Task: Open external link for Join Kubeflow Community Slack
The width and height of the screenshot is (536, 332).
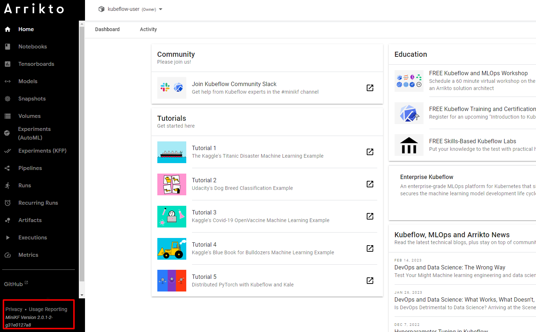Action: [370, 88]
